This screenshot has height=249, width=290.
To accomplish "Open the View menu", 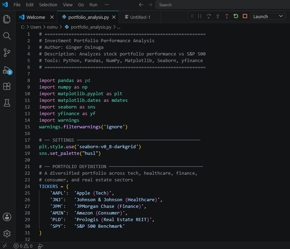I will [x=68, y=5].
